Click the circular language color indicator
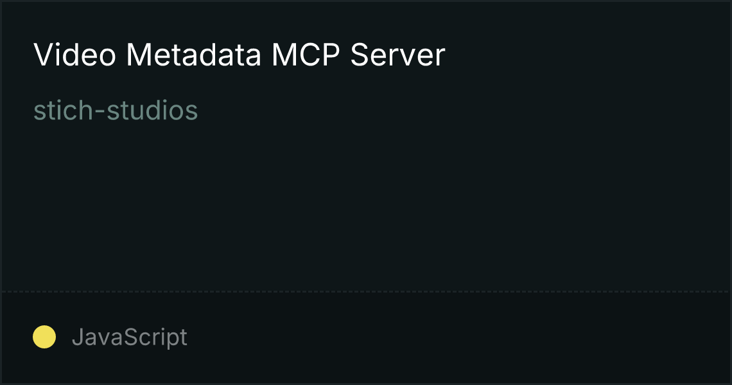732x385 pixels. pos(44,337)
